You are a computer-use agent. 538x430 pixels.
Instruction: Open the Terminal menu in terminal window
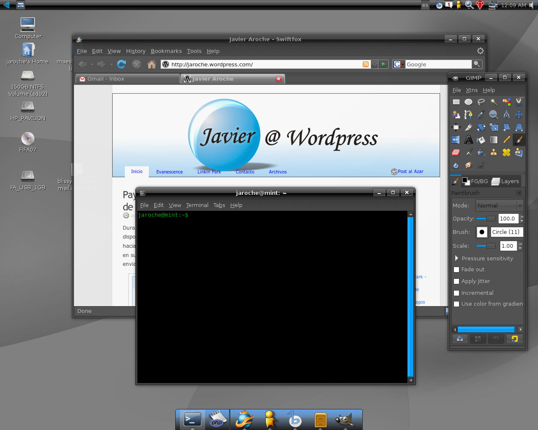[197, 205]
